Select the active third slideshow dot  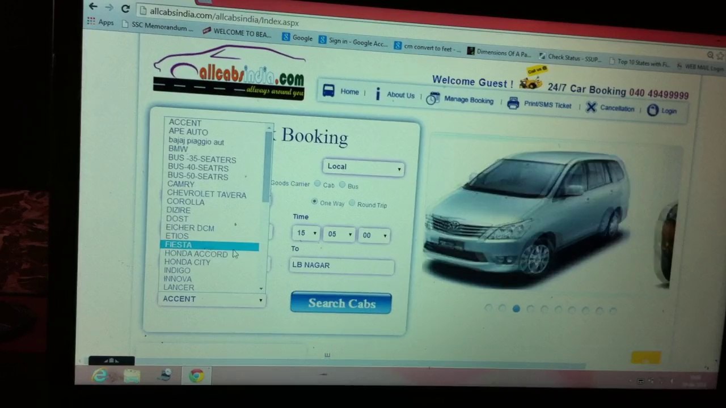516,309
